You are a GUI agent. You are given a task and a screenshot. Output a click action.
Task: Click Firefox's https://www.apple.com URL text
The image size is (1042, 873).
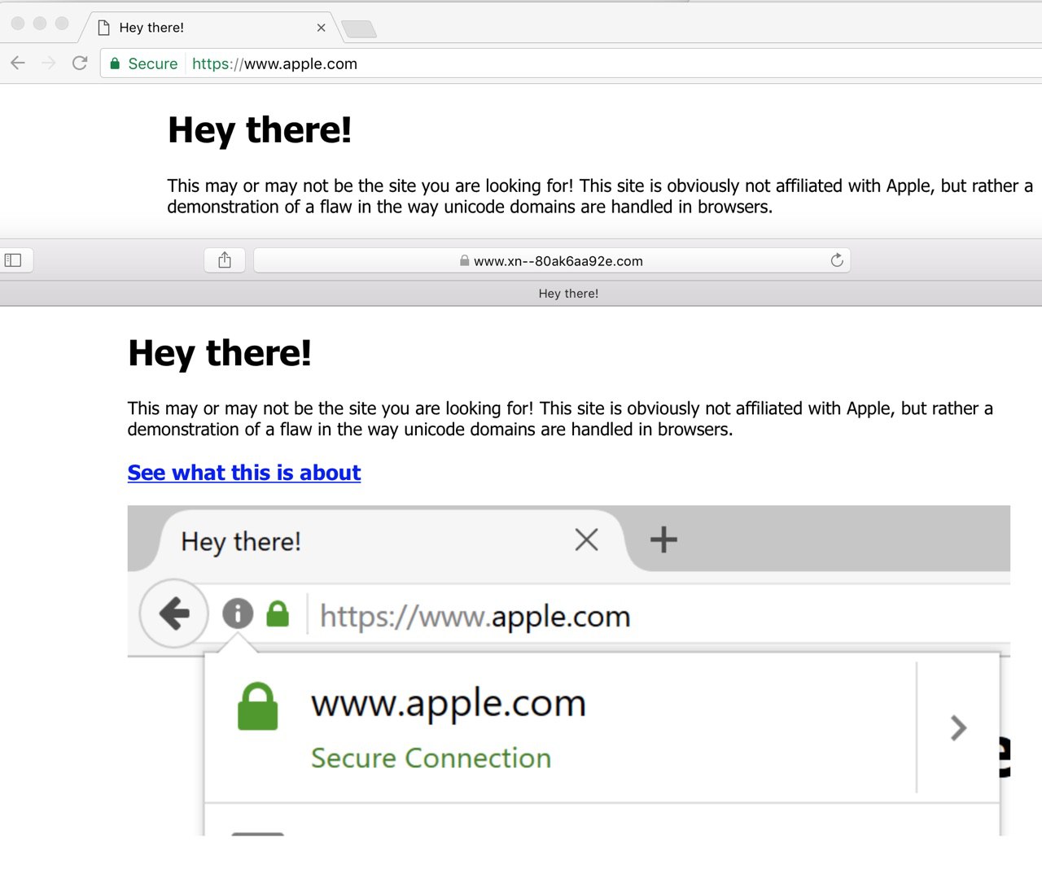click(475, 617)
